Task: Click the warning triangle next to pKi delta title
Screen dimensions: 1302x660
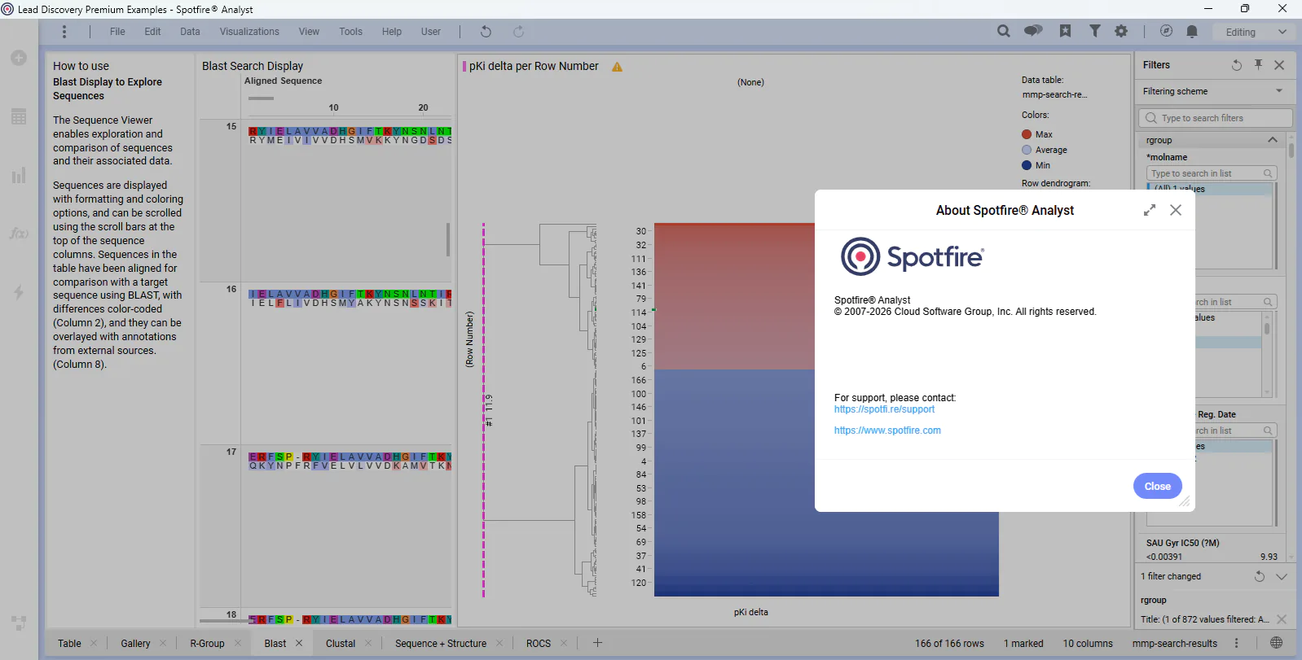Action: tap(617, 67)
